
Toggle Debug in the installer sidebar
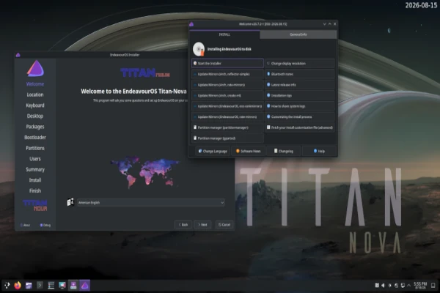pos(45,225)
